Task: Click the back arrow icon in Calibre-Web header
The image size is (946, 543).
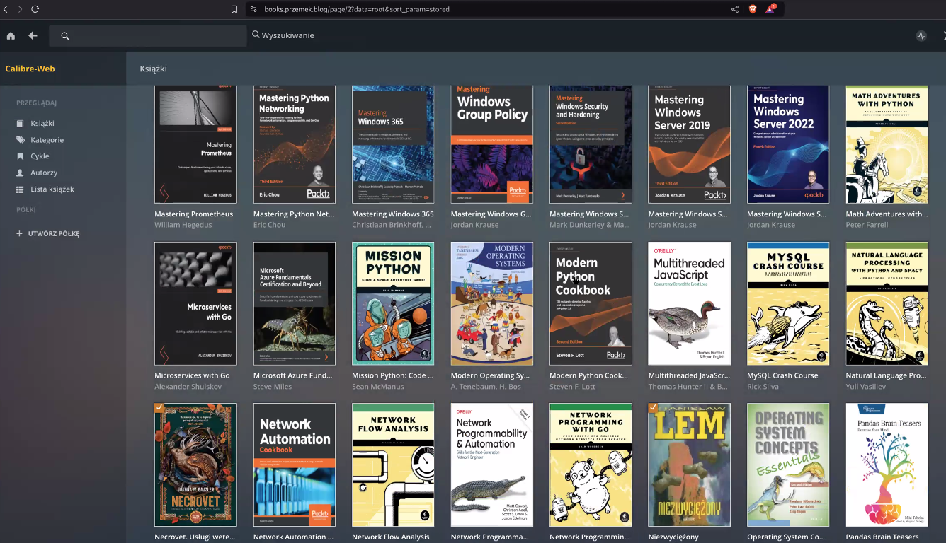Action: [x=33, y=35]
